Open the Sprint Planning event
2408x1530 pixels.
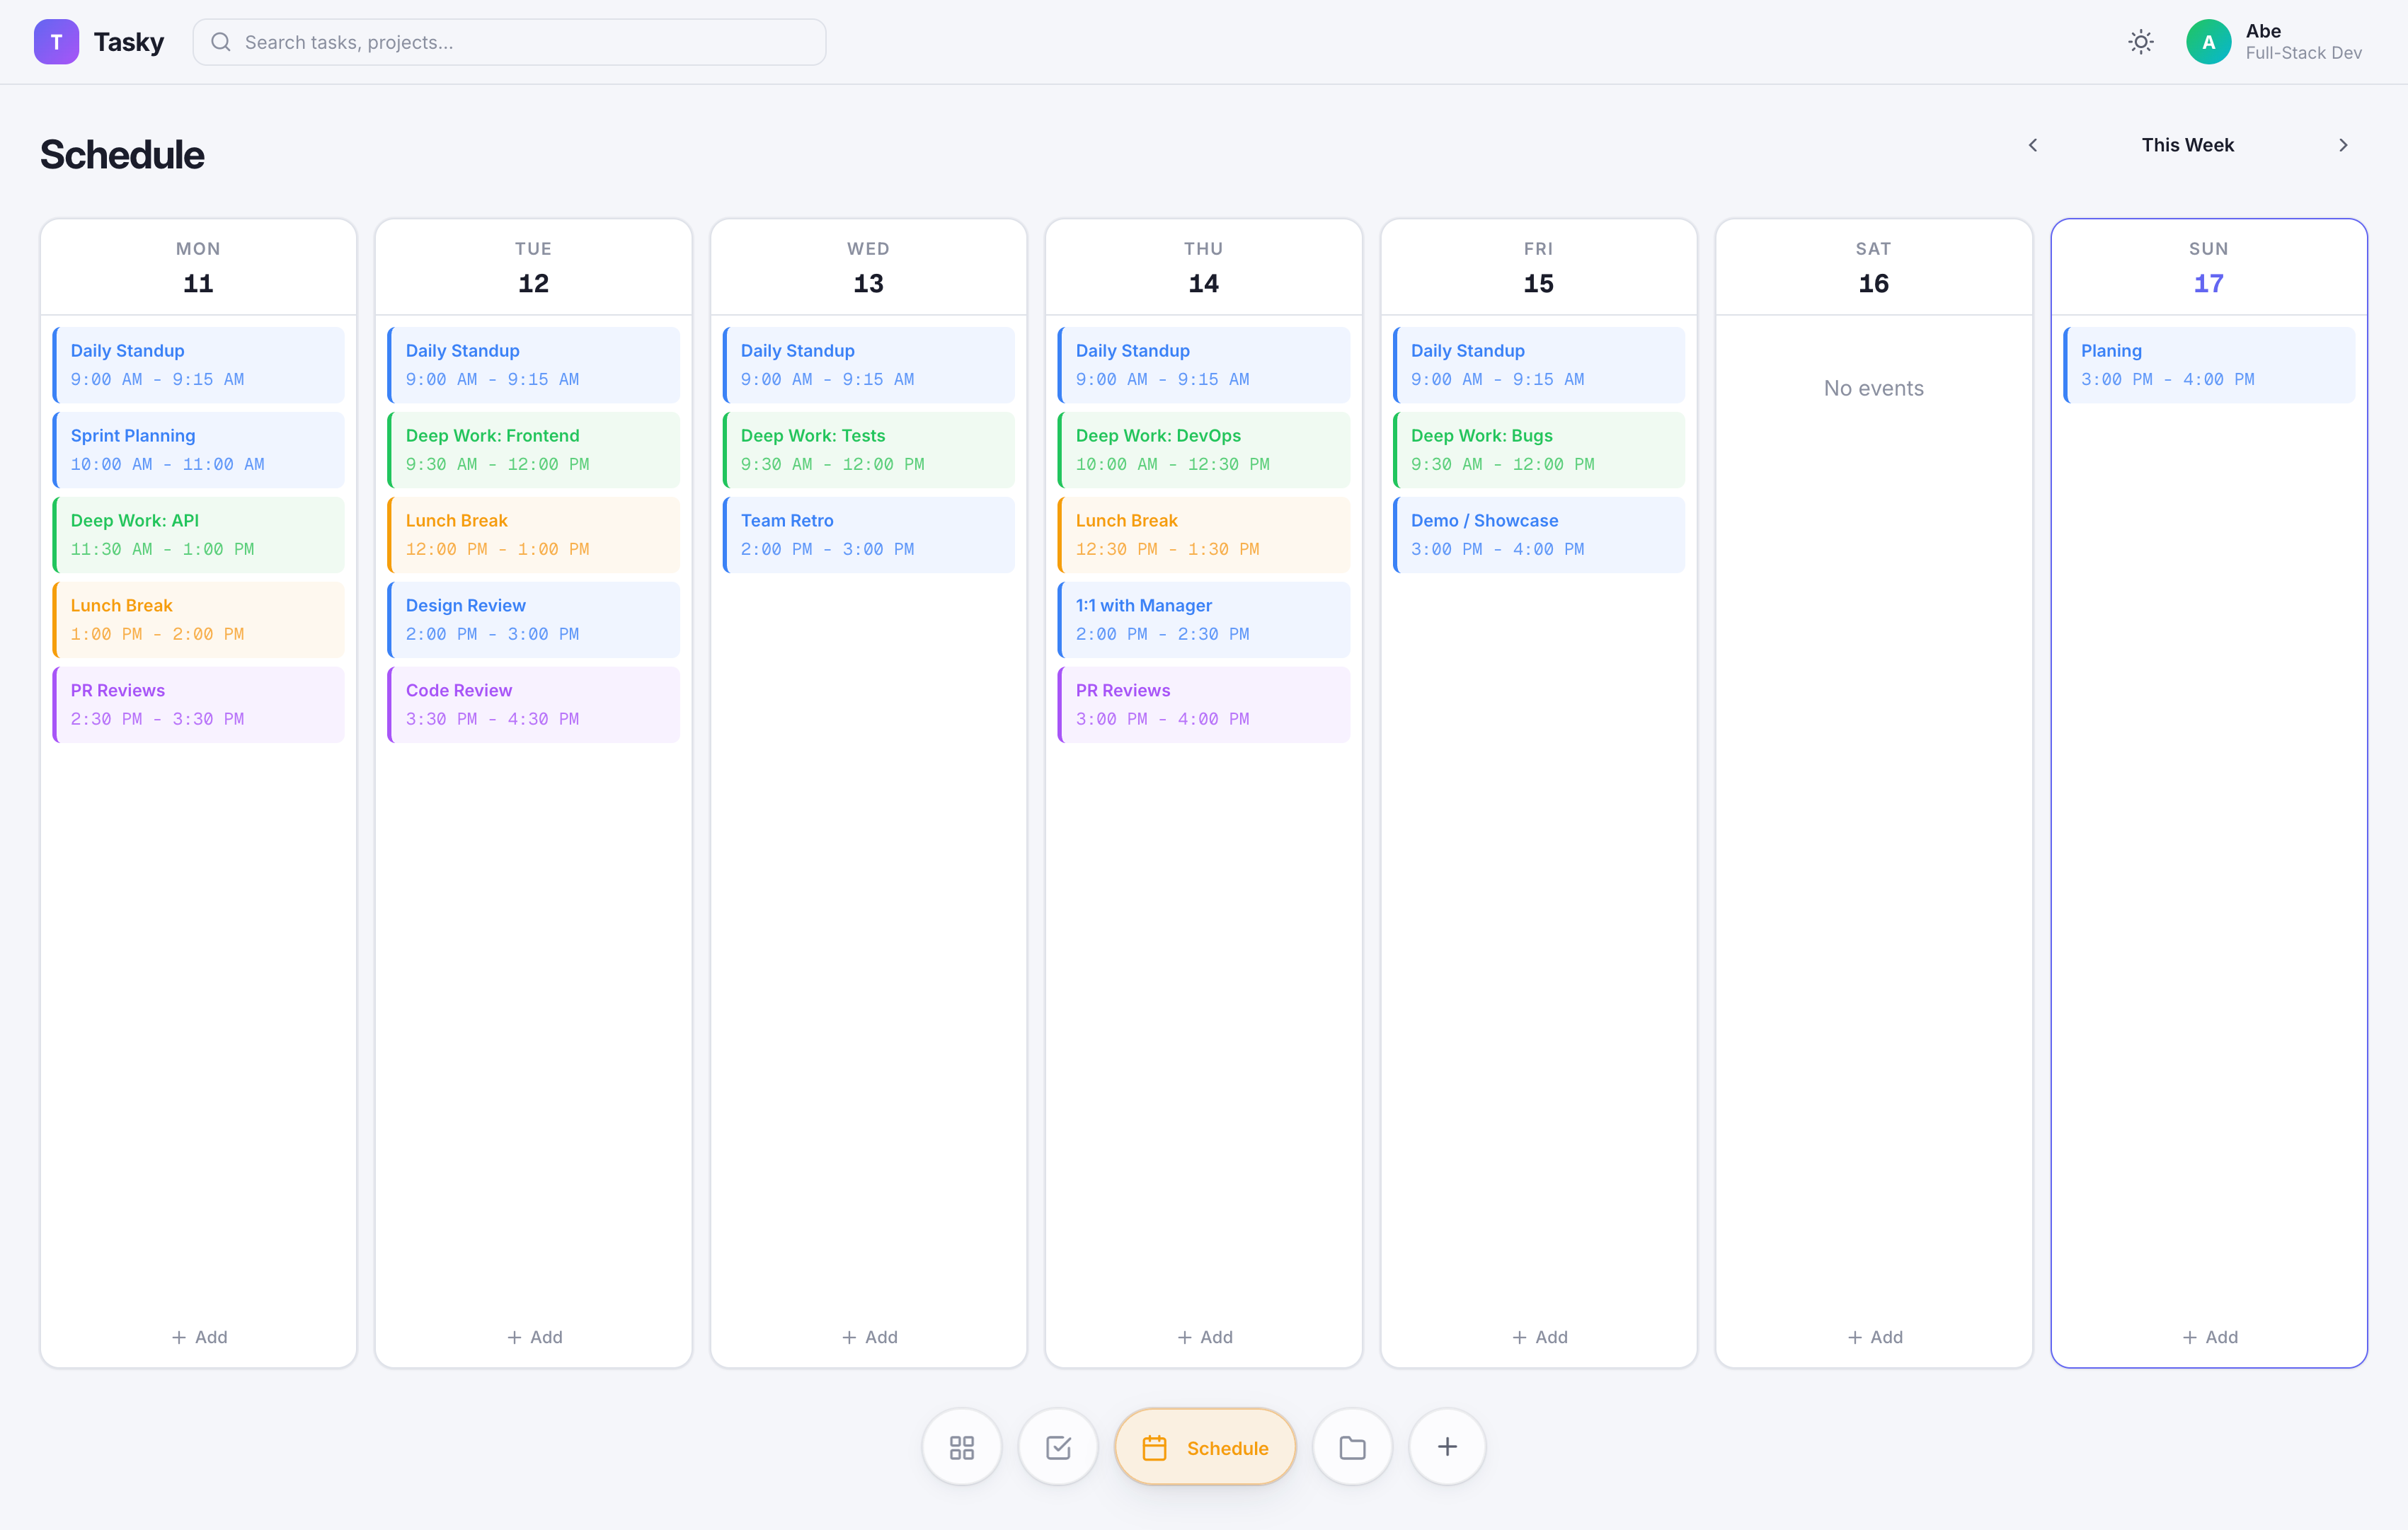199,450
